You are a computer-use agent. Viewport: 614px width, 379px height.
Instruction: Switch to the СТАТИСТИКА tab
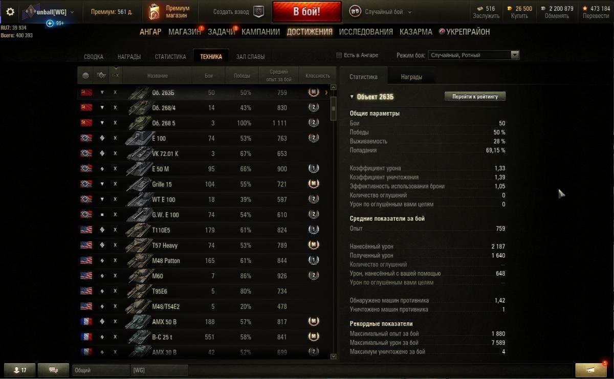click(x=170, y=57)
